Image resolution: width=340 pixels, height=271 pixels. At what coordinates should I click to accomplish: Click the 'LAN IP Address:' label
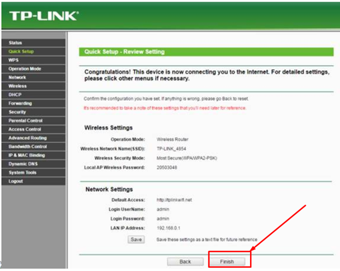(x=128, y=228)
